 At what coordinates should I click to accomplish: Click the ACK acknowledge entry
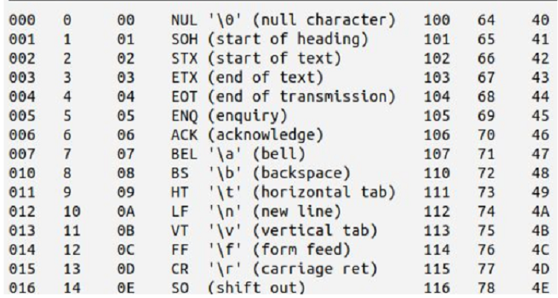click(247, 135)
